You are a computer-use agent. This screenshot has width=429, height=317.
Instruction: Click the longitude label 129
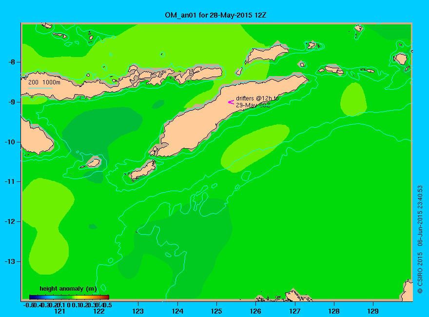click(x=373, y=311)
